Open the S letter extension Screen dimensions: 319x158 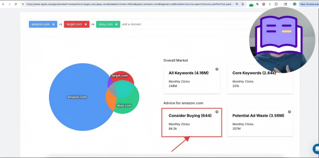(270, 4)
